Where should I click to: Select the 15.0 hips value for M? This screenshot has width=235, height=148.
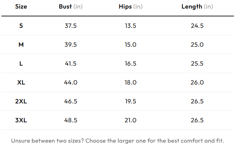[x=131, y=45]
